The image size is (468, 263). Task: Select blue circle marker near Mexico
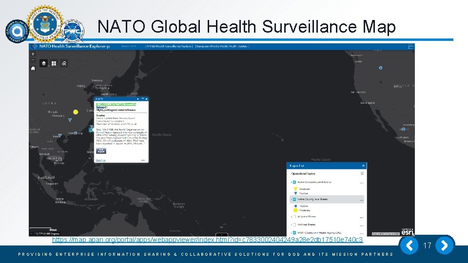[x=403, y=129]
